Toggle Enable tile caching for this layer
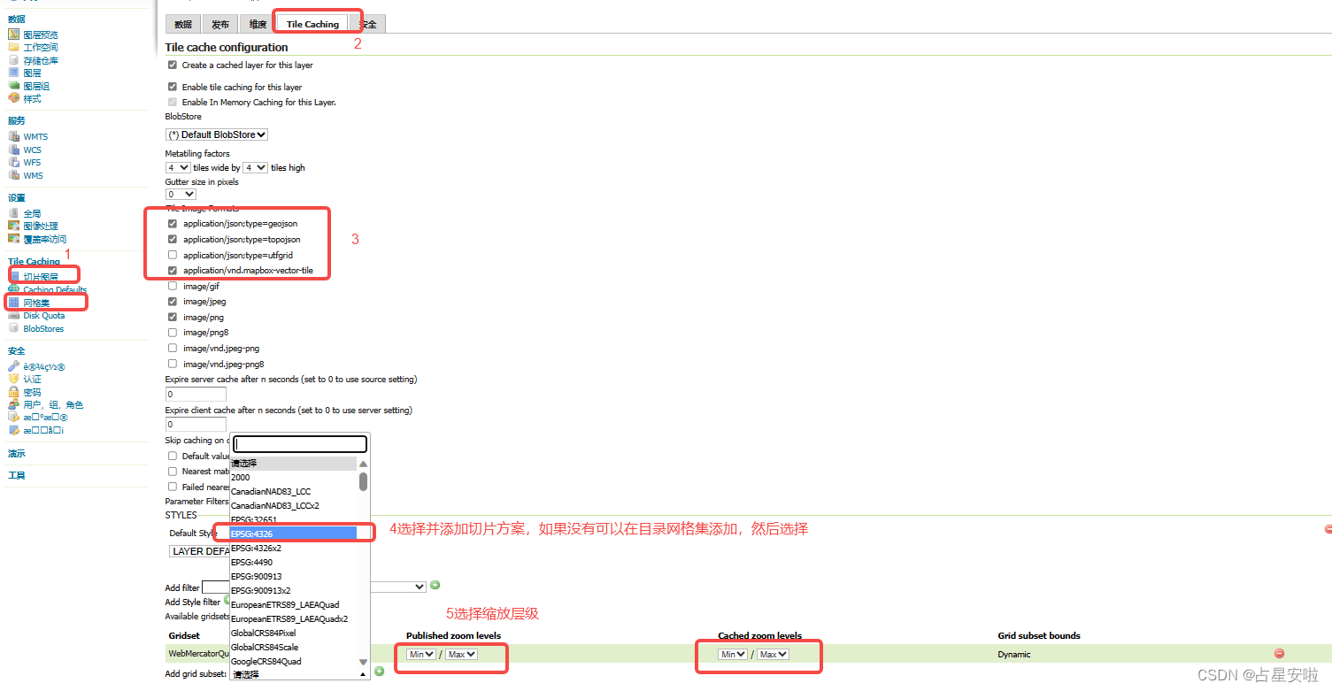1332x691 pixels. point(173,87)
